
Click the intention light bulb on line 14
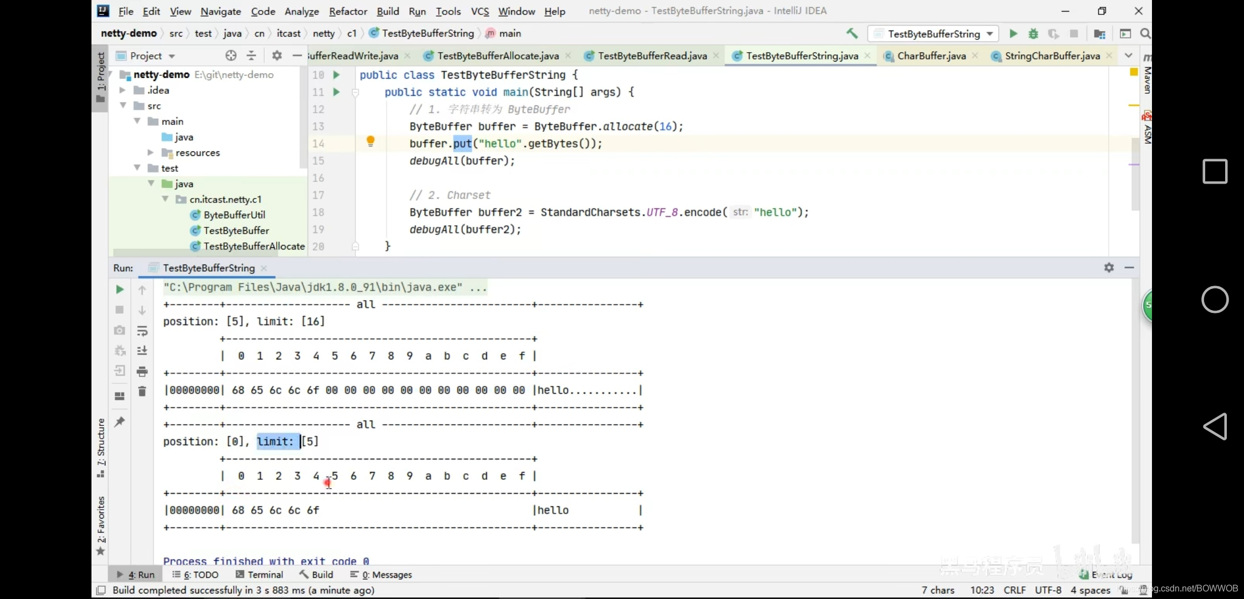(x=370, y=142)
